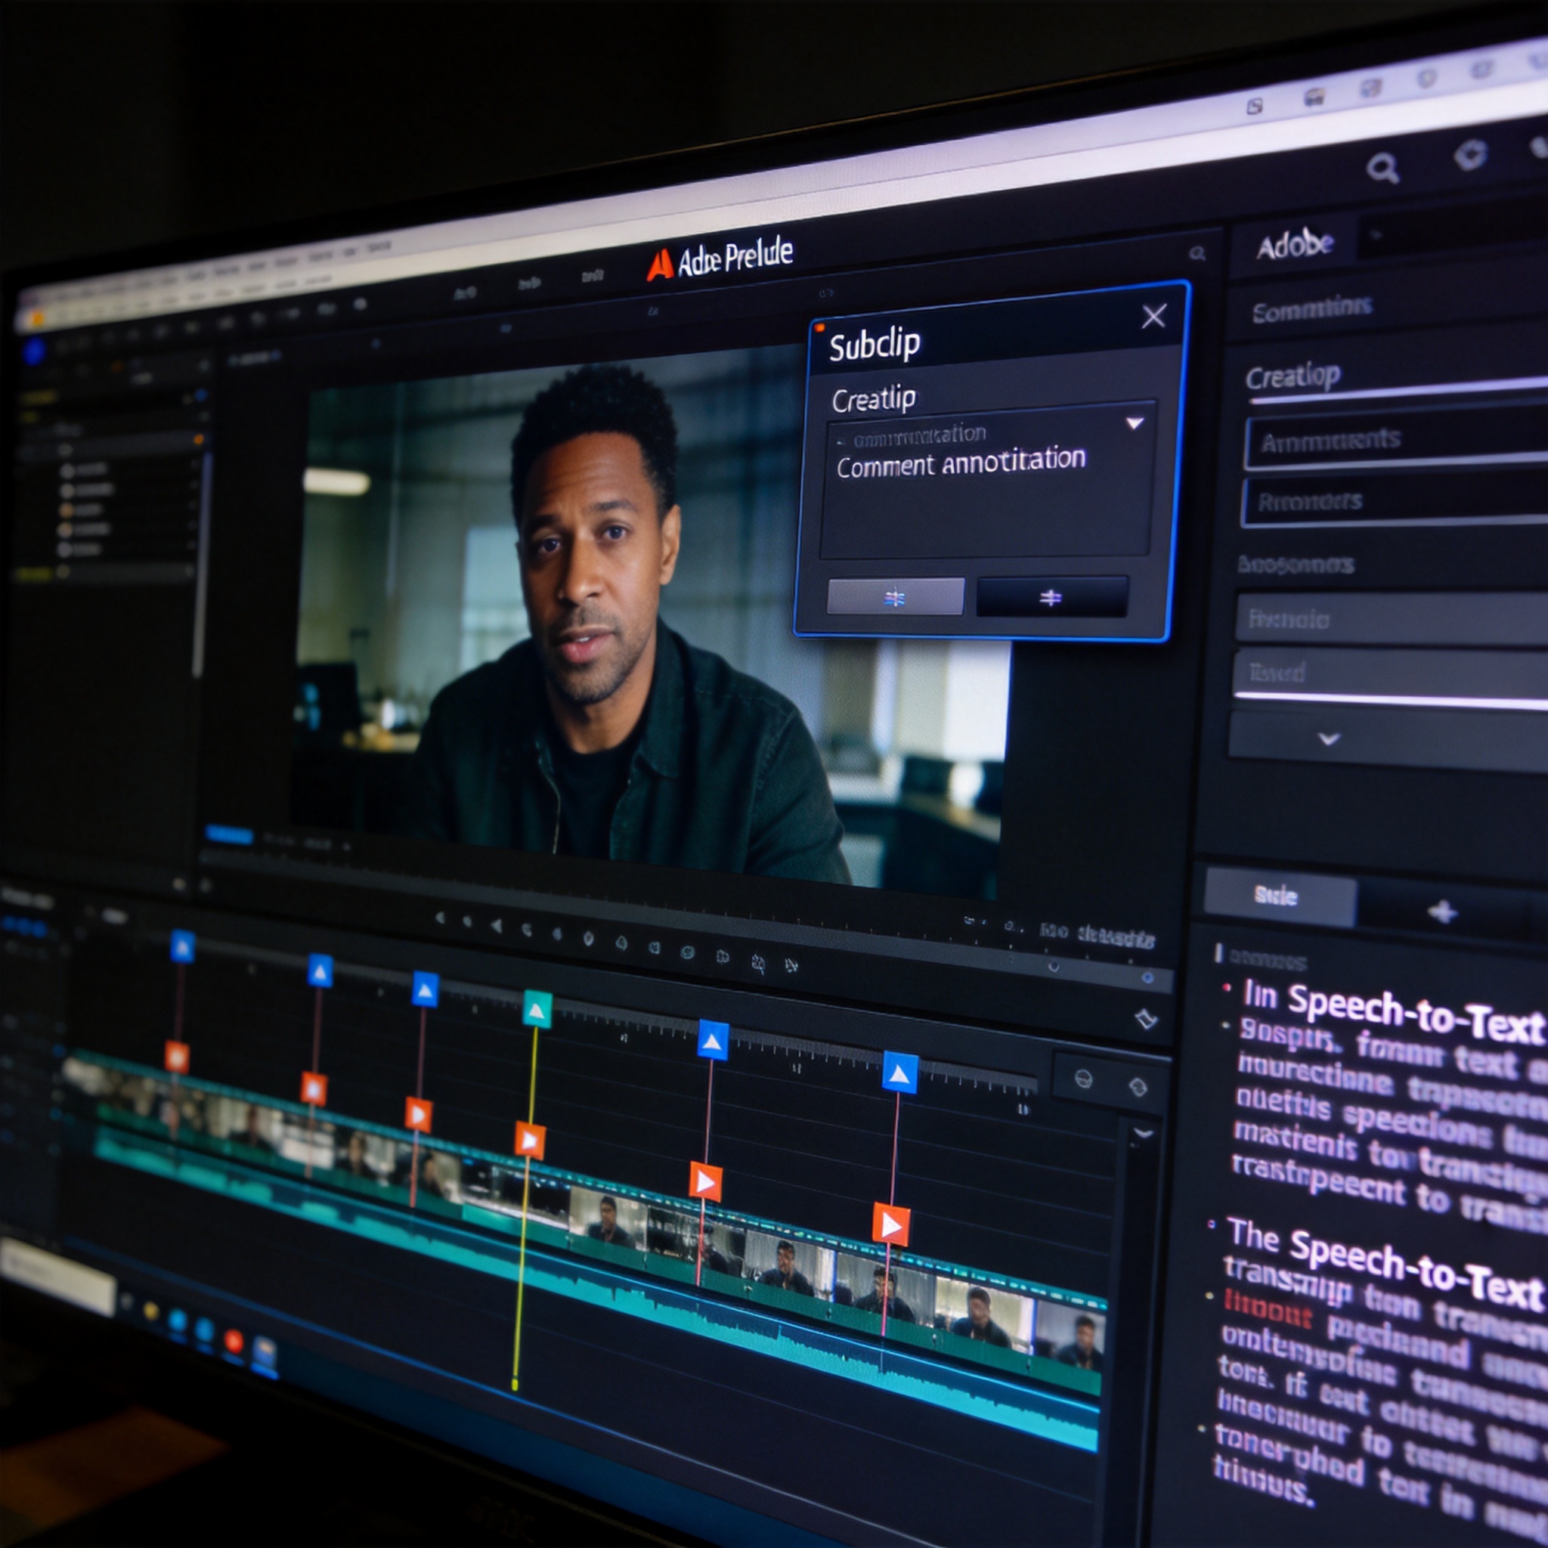This screenshot has height=1548, width=1548.
Task: Select the second blue marker from the left
Action: click(320, 972)
